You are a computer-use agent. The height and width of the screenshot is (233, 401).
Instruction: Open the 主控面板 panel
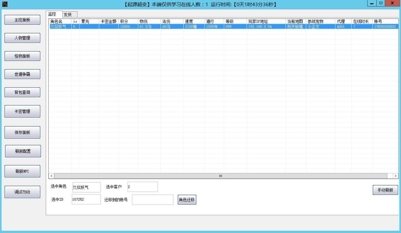coord(22,20)
